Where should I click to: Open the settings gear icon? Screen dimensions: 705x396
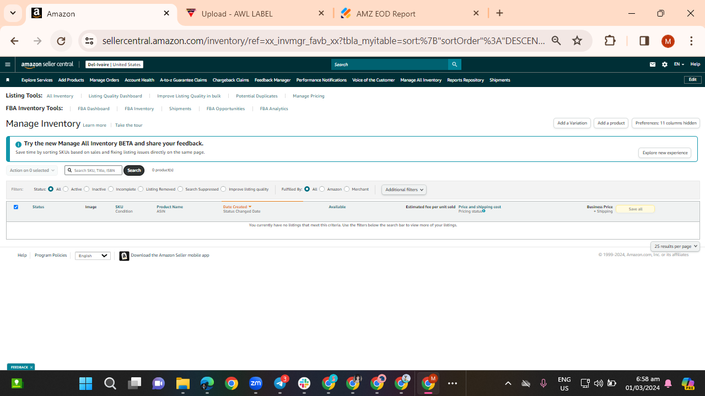[665, 64]
